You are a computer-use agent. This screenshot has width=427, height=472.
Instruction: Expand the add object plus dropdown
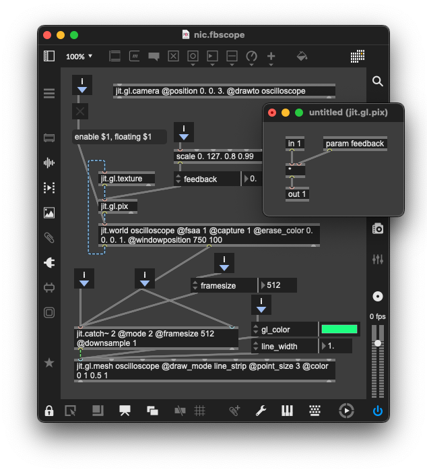click(271, 57)
